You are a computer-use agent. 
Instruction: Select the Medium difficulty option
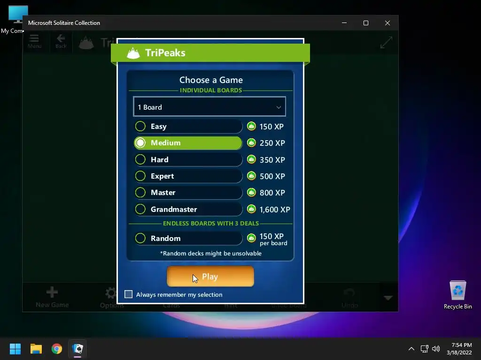pos(188,143)
